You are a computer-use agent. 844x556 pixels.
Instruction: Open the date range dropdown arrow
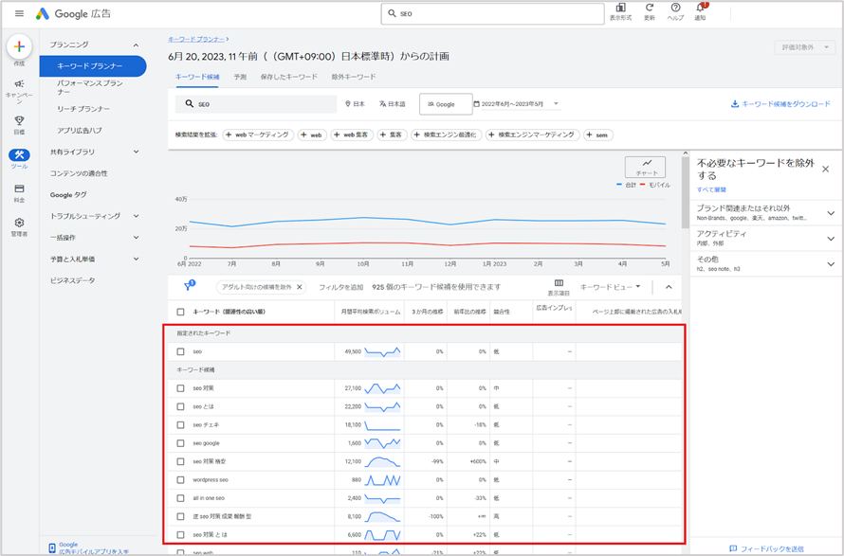pyautogui.click(x=556, y=104)
